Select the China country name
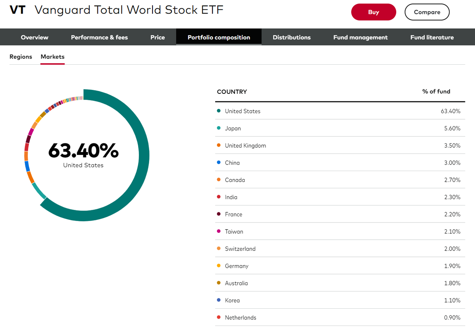The image size is (475, 327). coord(232,163)
